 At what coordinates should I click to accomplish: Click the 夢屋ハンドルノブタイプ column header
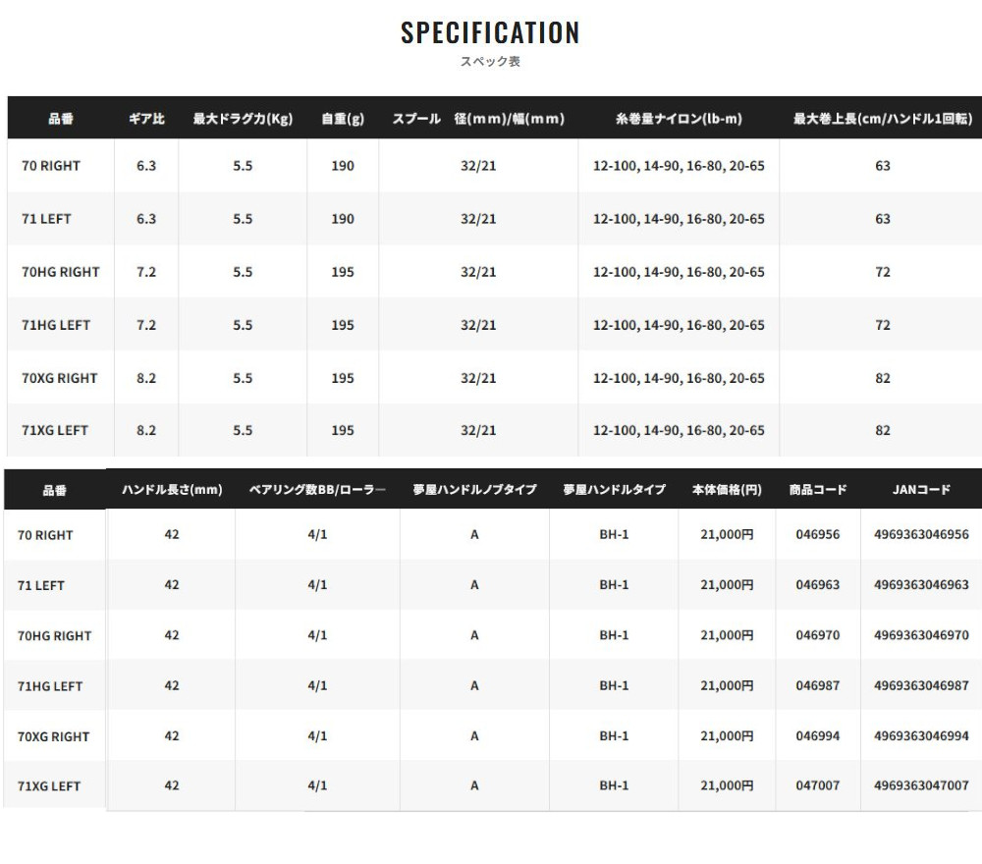point(474,489)
